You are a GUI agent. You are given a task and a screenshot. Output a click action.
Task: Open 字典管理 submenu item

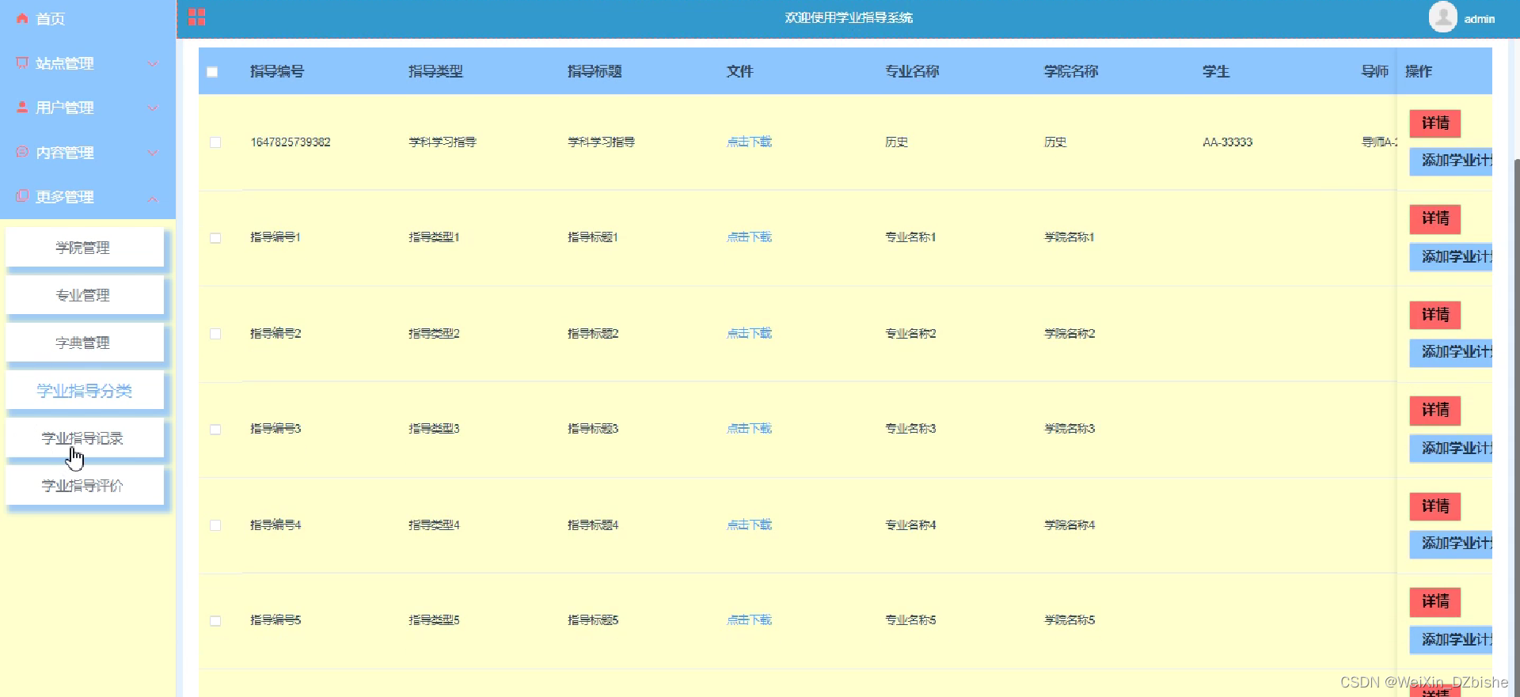pyautogui.click(x=85, y=343)
